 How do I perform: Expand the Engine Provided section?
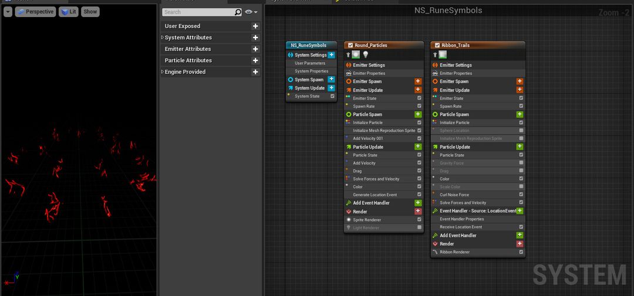[163, 72]
